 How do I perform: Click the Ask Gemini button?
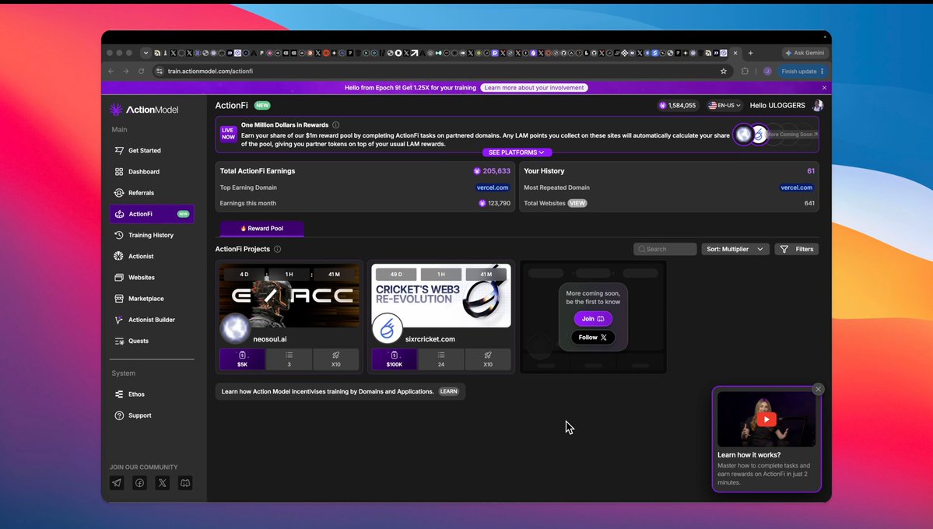(805, 53)
